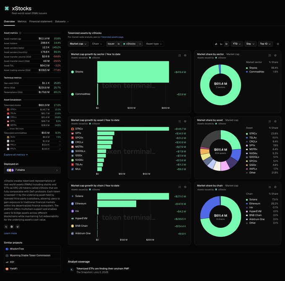285x281 pixels.
Task: Select the horizontal bar chart view icon
Action: pos(226,44)
